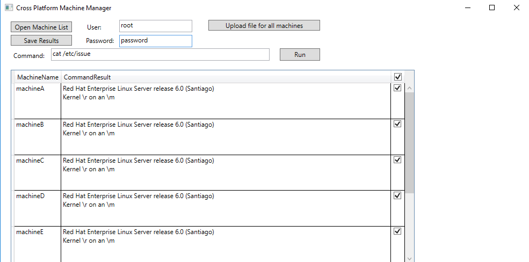The height and width of the screenshot is (262, 529).
Task: Toggle the machineC row checkbox
Action: (x=397, y=160)
